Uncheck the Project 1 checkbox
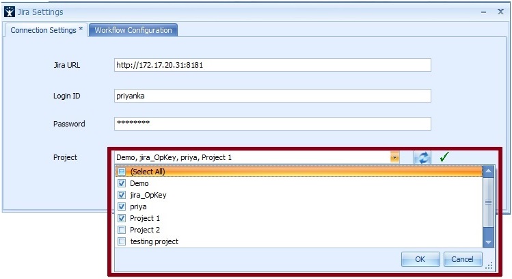 pyautogui.click(x=122, y=218)
